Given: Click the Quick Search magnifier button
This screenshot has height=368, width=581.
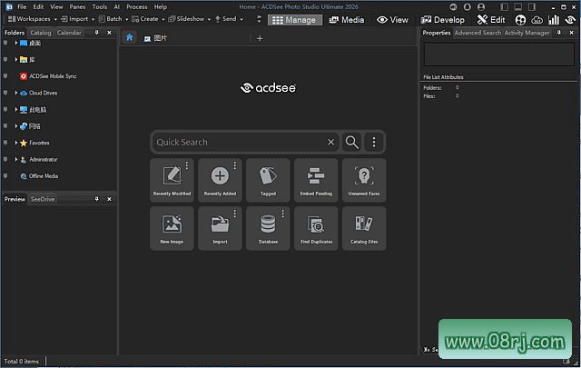Looking at the screenshot, I should pyautogui.click(x=351, y=142).
